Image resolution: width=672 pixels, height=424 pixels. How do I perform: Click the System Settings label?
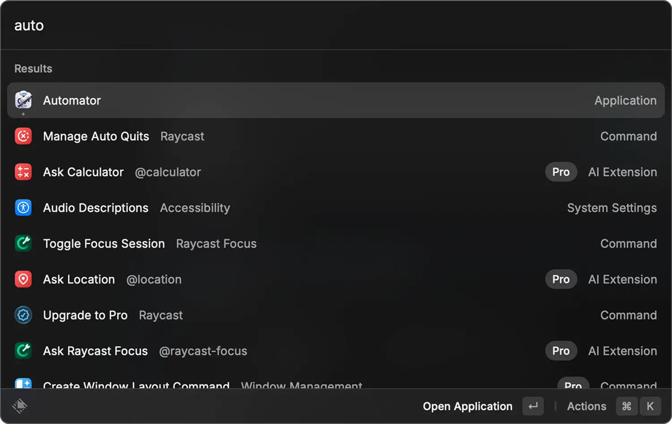(612, 208)
